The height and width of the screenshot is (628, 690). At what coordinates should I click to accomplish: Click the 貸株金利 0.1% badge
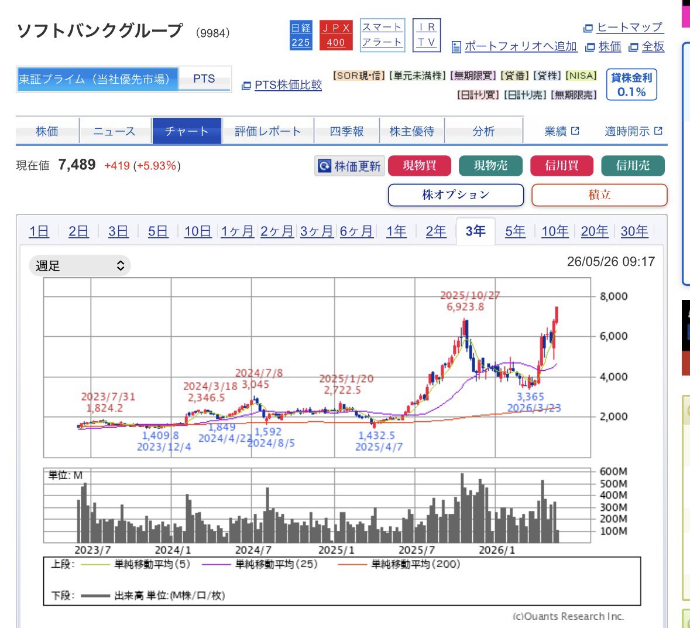(x=631, y=84)
